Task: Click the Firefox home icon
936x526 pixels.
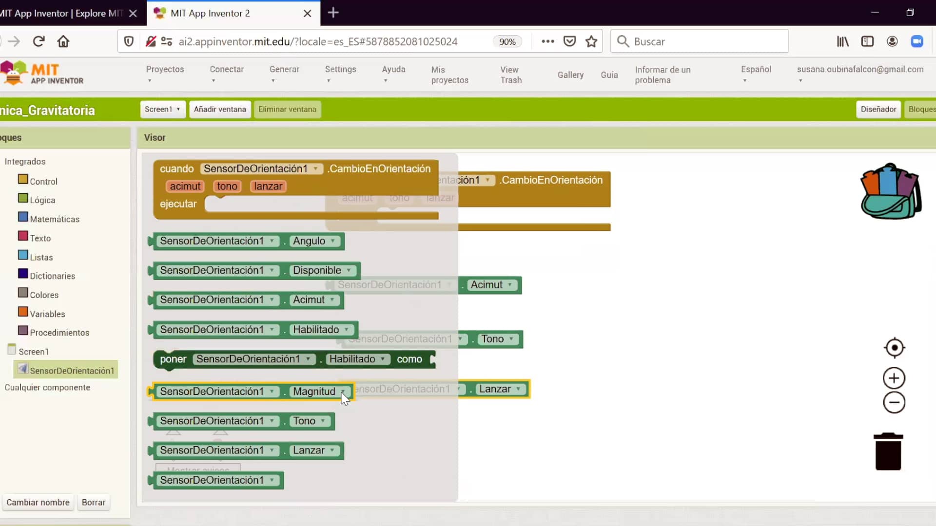Action: [x=63, y=41]
